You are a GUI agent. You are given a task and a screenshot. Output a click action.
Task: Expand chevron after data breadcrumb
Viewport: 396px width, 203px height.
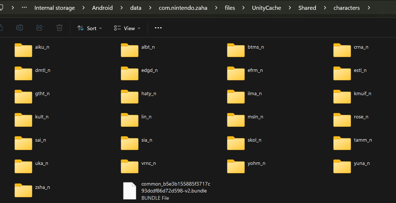pyautogui.click(x=150, y=8)
